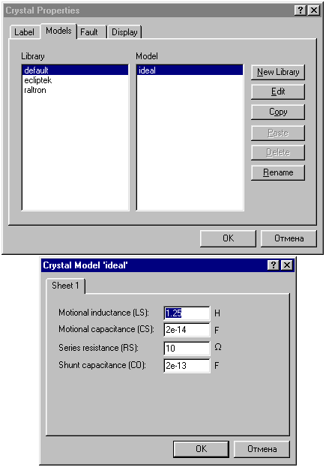The width and height of the screenshot is (326, 467).
Task: Select the ideal model entry
Action: 190,70
